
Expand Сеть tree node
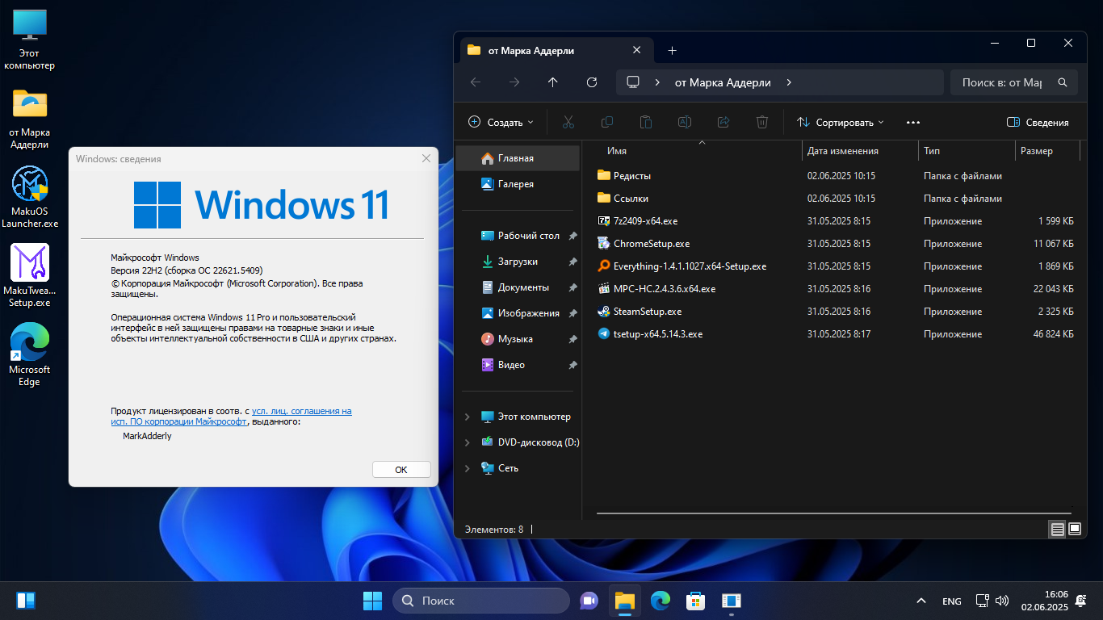[x=467, y=468]
